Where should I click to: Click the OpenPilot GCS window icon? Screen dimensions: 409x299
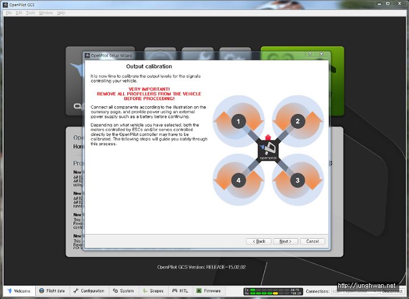[5, 5]
